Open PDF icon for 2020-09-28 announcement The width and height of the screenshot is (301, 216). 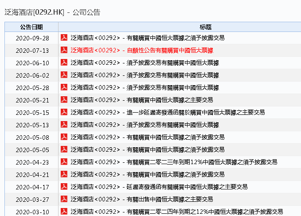tap(64, 37)
